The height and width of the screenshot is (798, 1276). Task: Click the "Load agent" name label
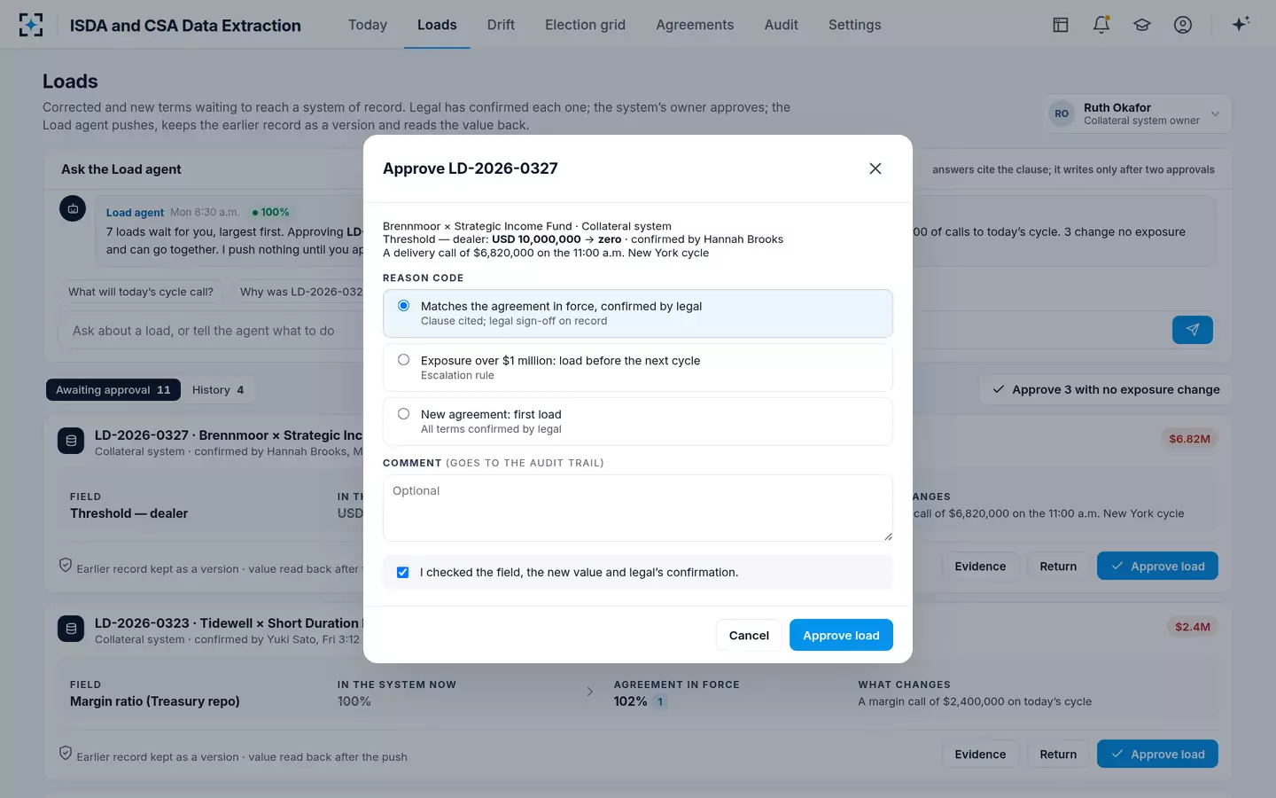coord(135,213)
